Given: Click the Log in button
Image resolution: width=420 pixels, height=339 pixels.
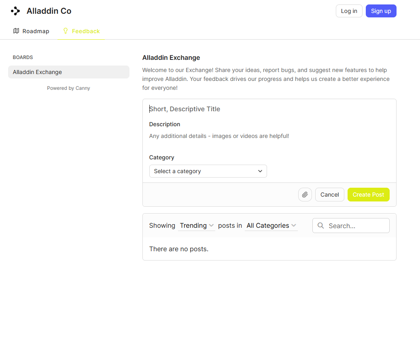Looking at the screenshot, I should (x=349, y=11).
